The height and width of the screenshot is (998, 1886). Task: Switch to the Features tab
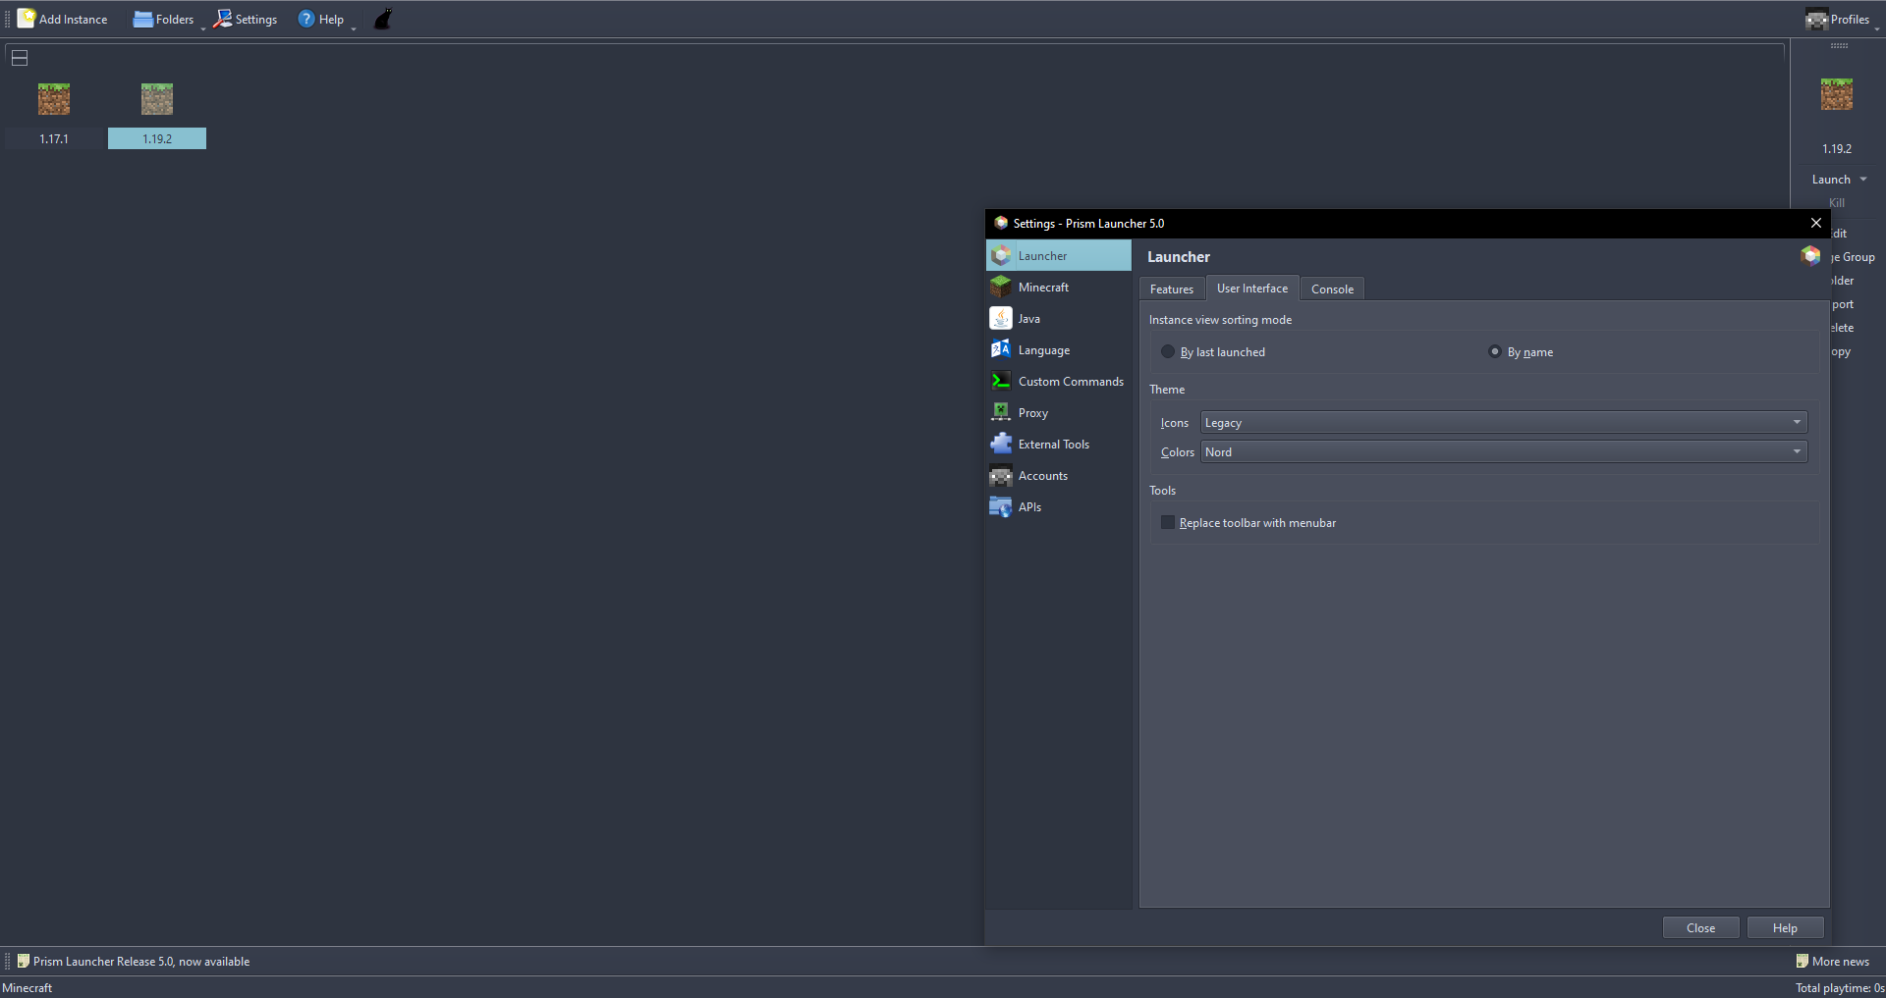point(1172,289)
